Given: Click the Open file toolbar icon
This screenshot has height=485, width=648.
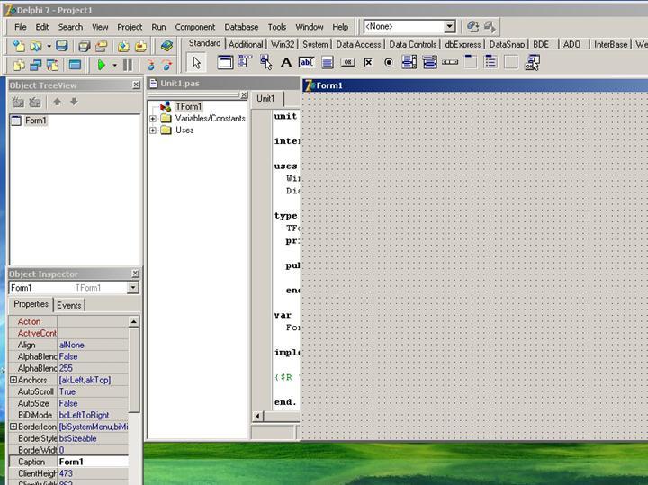Looking at the screenshot, I should click(x=35, y=46).
